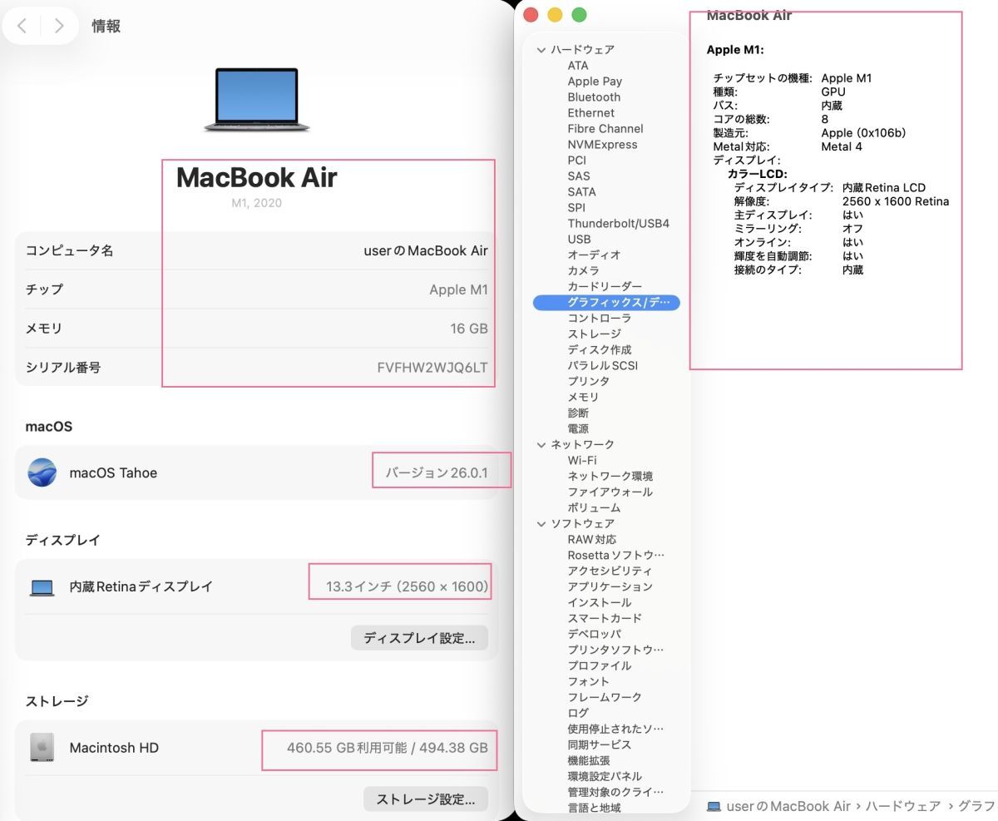
Task: Select 診断 in sidebar
Action: coord(578,413)
